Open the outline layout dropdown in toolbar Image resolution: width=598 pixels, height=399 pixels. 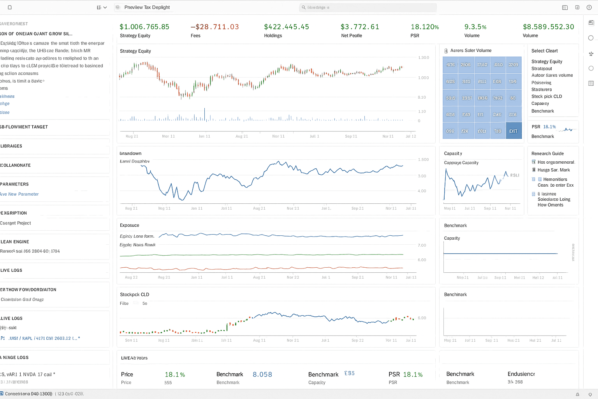click(x=102, y=7)
